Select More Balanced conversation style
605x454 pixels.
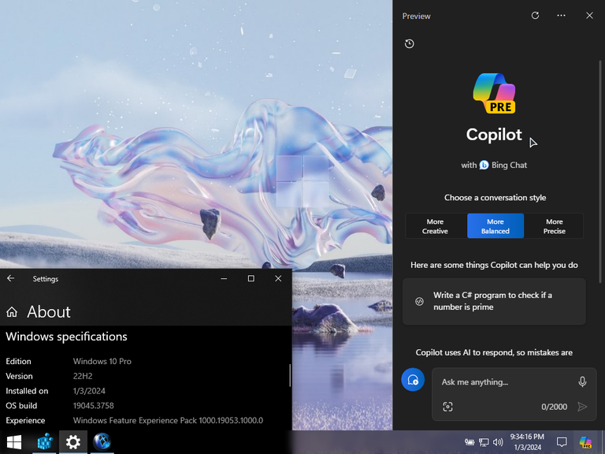(496, 226)
